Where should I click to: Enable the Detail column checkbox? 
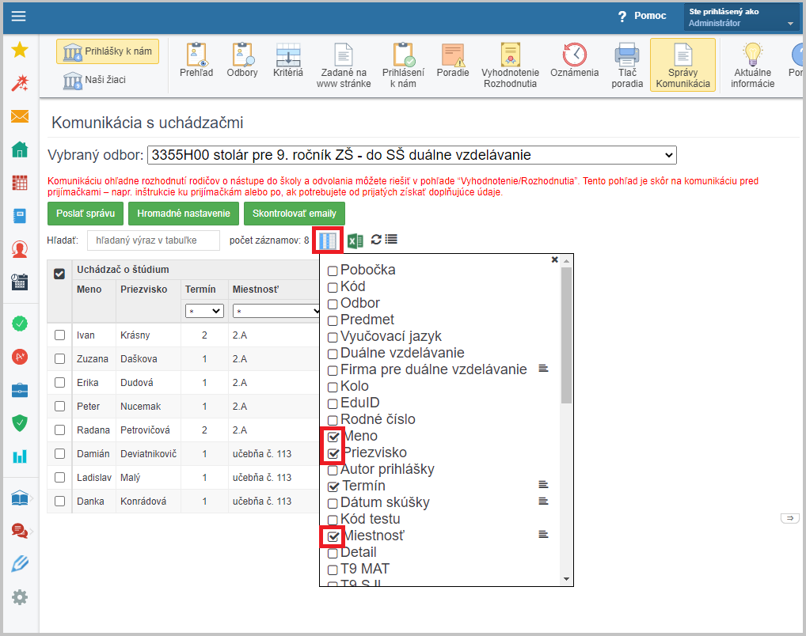(333, 553)
